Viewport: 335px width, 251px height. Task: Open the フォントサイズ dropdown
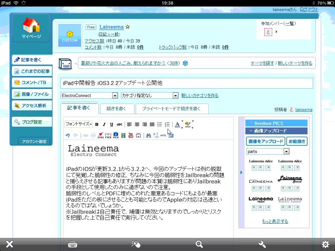tap(79, 124)
